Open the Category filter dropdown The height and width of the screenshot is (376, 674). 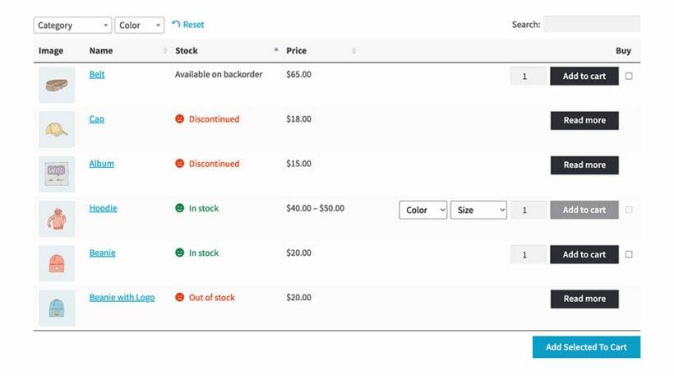(72, 26)
